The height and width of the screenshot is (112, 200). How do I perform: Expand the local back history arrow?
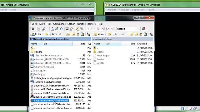56,34
